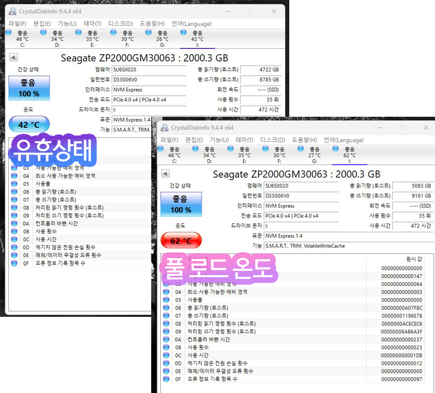Open 디스크(D) menu in front window
The height and width of the screenshot is (393, 435).
(273, 140)
